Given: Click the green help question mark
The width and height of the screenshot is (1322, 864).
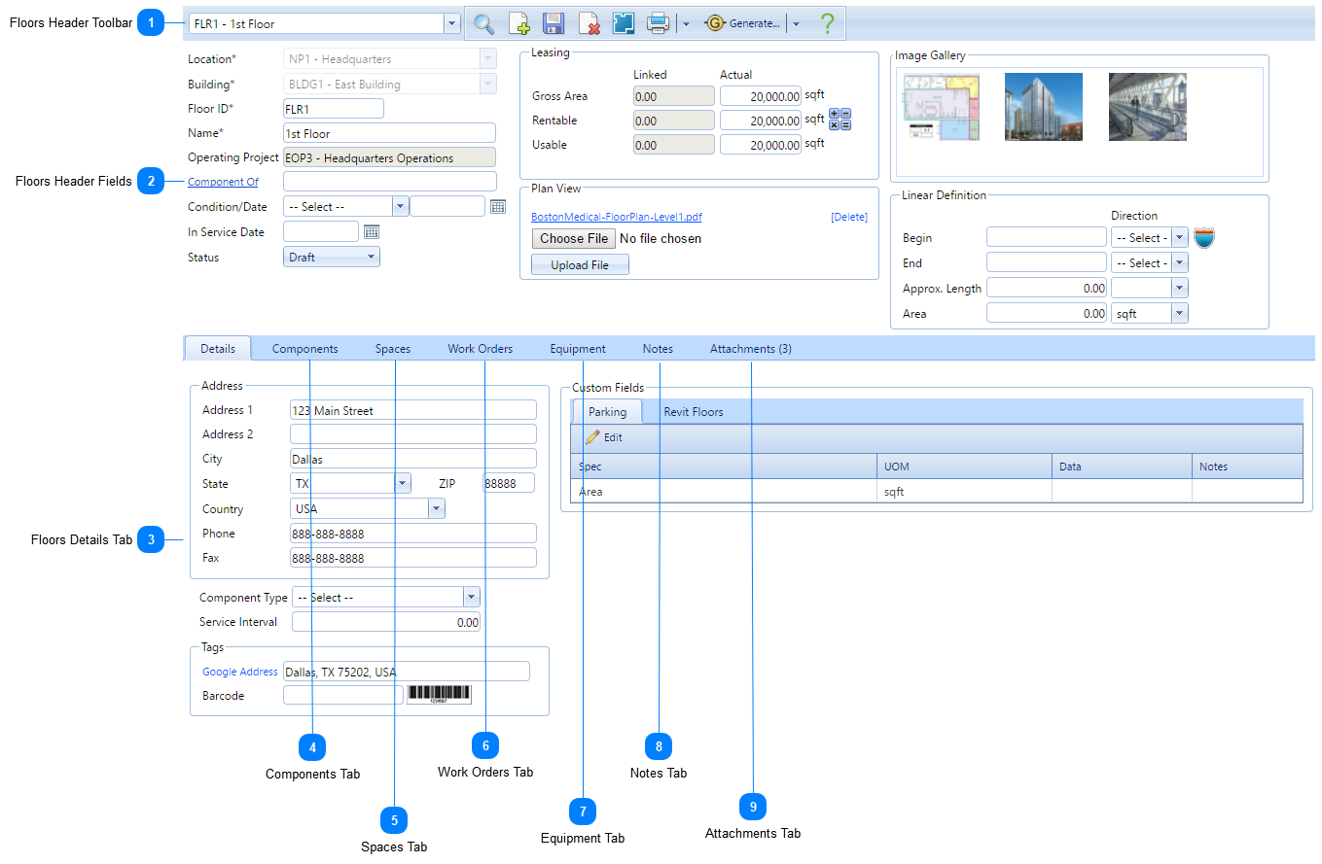Looking at the screenshot, I should (827, 23).
